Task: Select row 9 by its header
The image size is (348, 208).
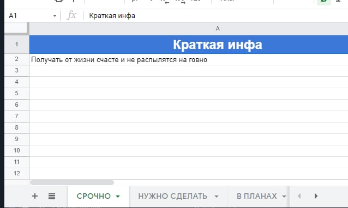Action: click(x=17, y=139)
